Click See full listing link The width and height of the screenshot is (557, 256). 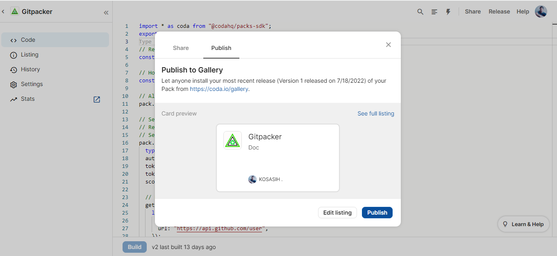point(376,113)
